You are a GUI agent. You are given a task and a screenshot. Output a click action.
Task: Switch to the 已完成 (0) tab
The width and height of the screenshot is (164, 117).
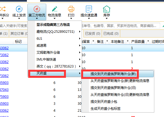coord(111,34)
